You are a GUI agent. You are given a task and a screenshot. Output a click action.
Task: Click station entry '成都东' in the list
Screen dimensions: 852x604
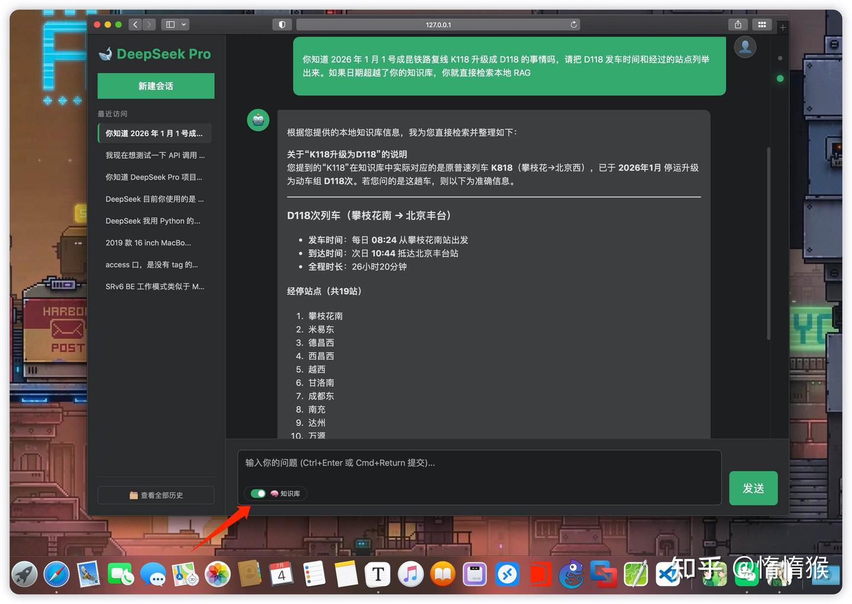point(321,396)
